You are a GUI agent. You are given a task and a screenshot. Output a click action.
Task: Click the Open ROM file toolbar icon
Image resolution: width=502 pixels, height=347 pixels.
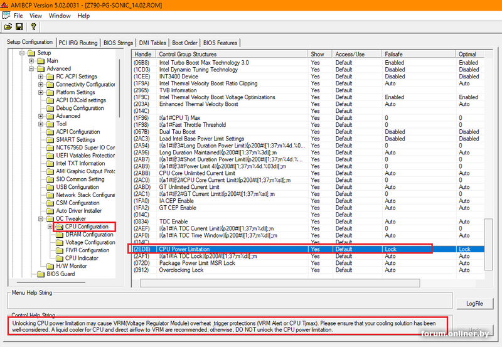point(8,27)
